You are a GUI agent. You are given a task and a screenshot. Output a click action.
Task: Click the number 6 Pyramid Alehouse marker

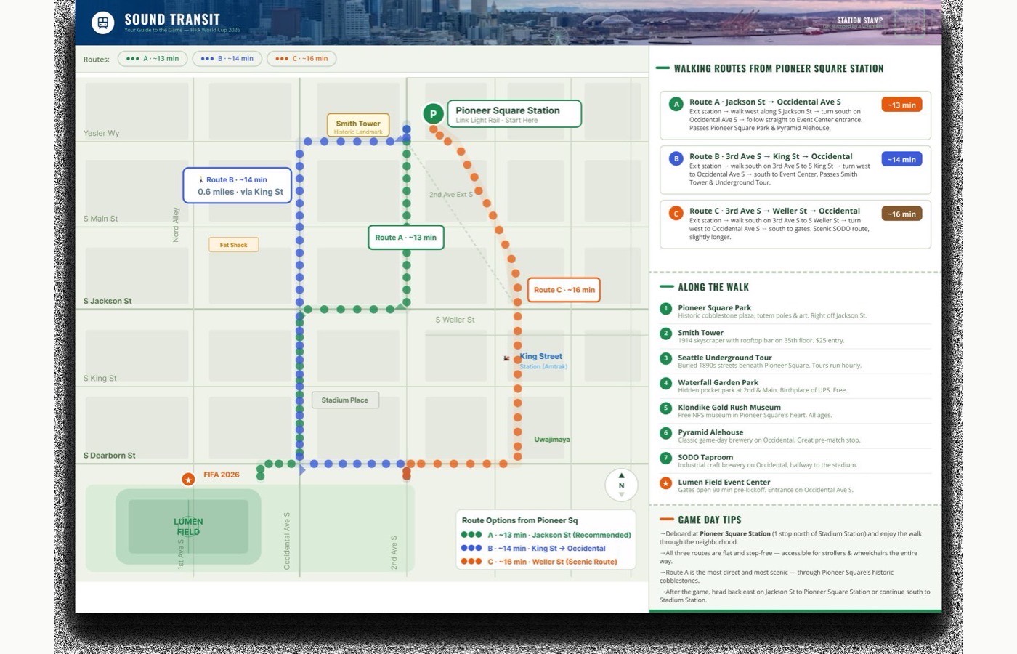[665, 433]
